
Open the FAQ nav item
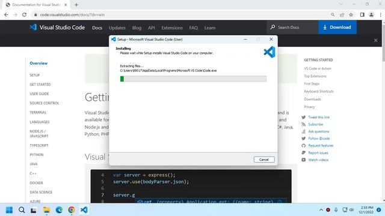(193, 28)
